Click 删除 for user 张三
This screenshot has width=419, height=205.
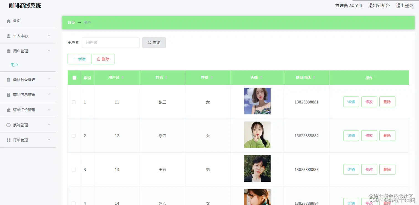tap(387, 102)
